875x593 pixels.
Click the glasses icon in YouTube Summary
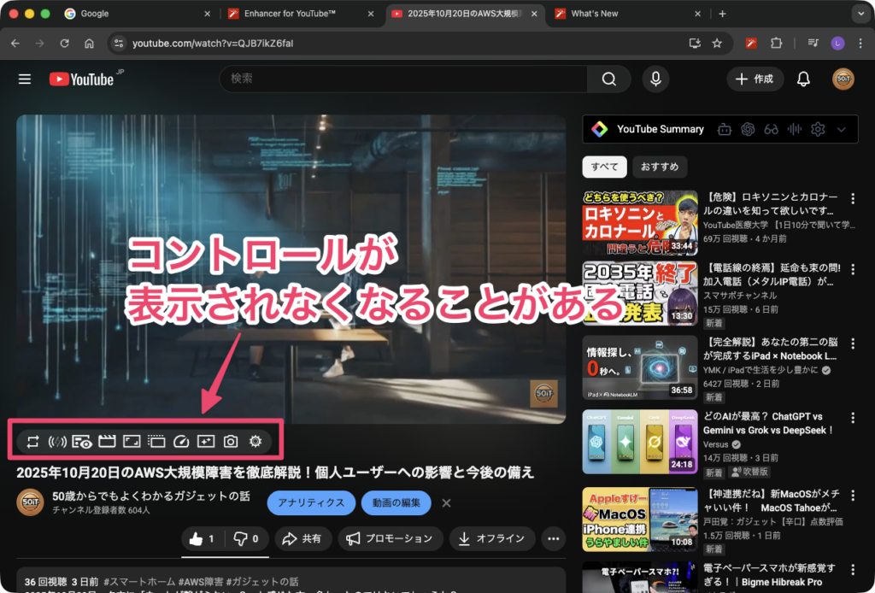tap(772, 129)
